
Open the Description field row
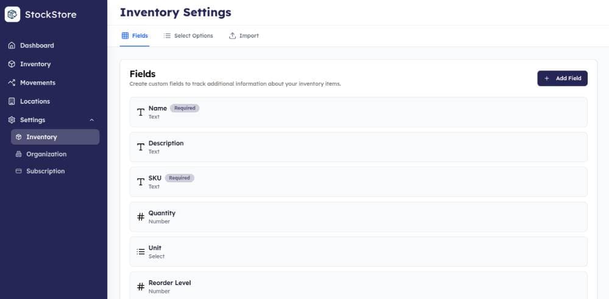point(358,147)
